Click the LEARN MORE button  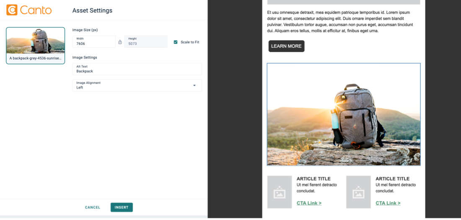pos(286,46)
